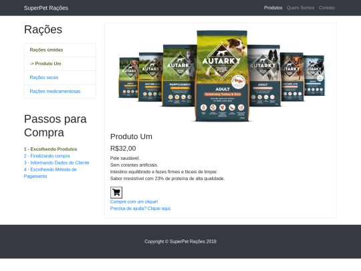The height and width of the screenshot is (271, 361).
Task: Click the shopping cart icon
Action: (x=116, y=193)
